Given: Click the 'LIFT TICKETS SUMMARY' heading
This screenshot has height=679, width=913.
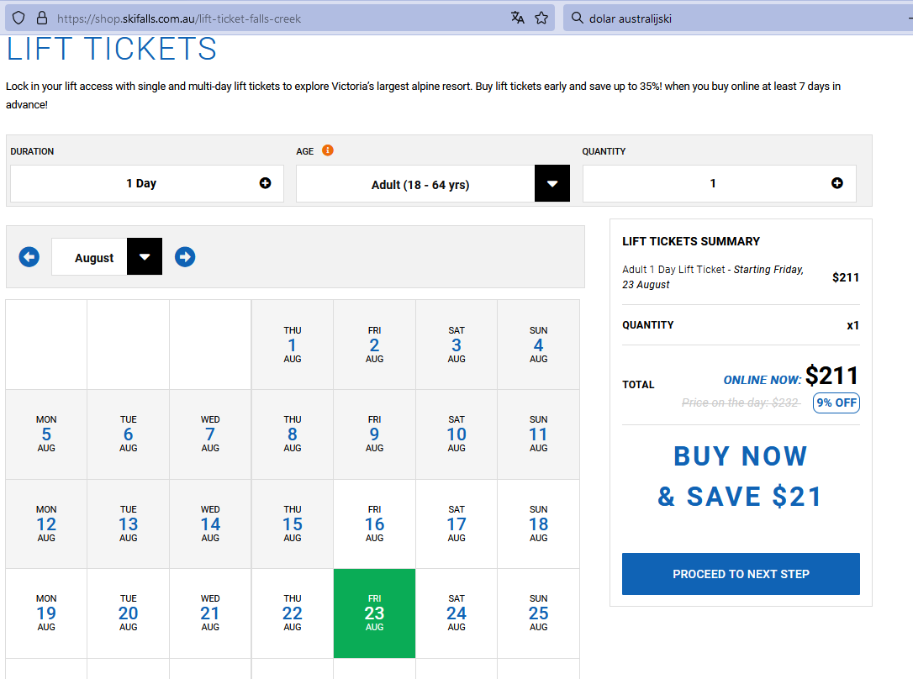Looking at the screenshot, I should (690, 241).
